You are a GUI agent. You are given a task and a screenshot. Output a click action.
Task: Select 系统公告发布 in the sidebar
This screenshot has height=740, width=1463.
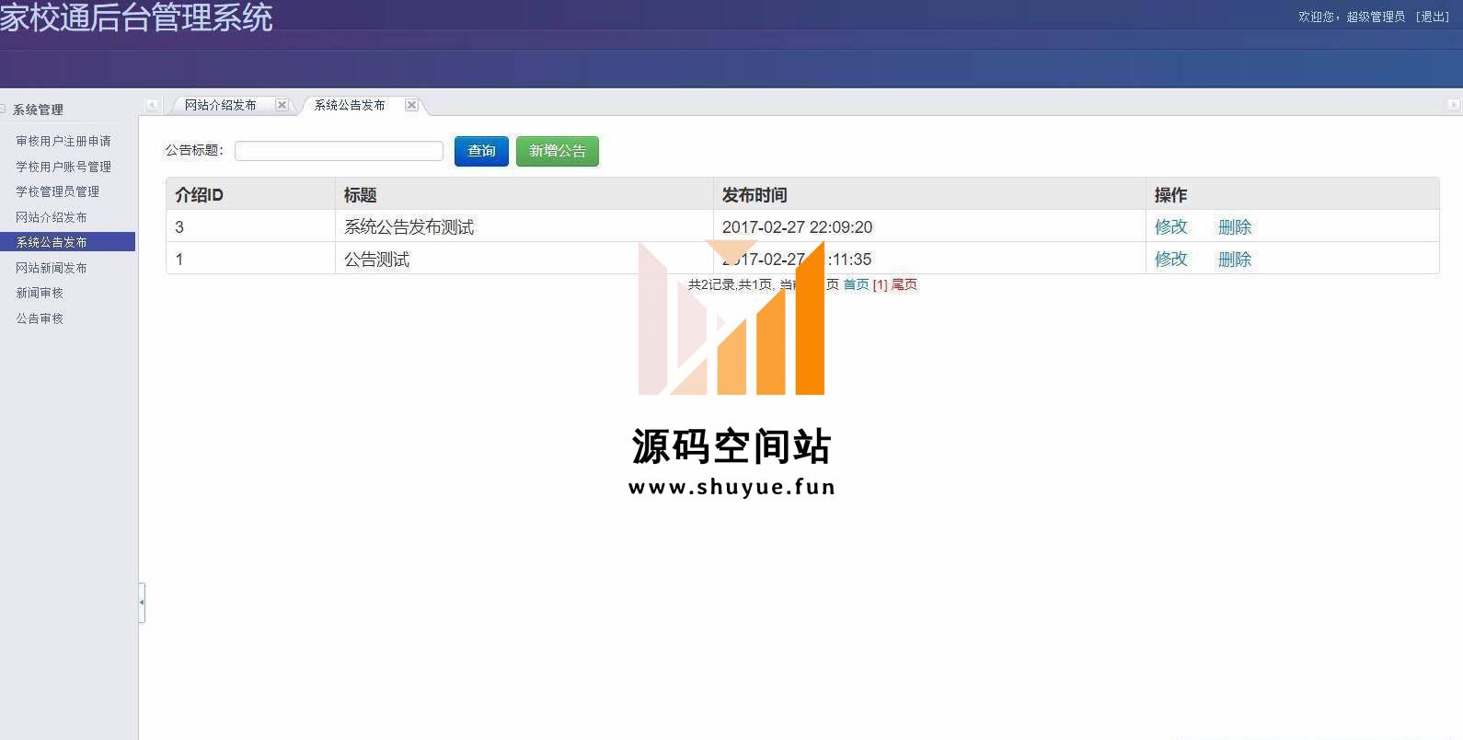pyautogui.click(x=67, y=242)
